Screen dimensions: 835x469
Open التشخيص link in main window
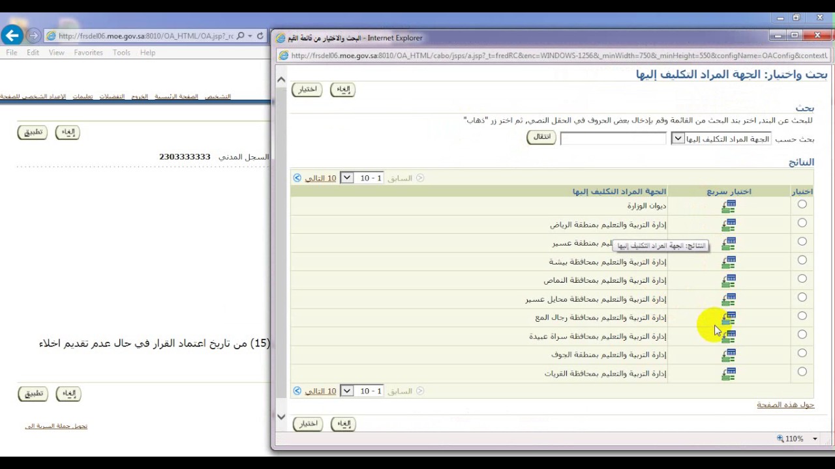click(x=218, y=96)
